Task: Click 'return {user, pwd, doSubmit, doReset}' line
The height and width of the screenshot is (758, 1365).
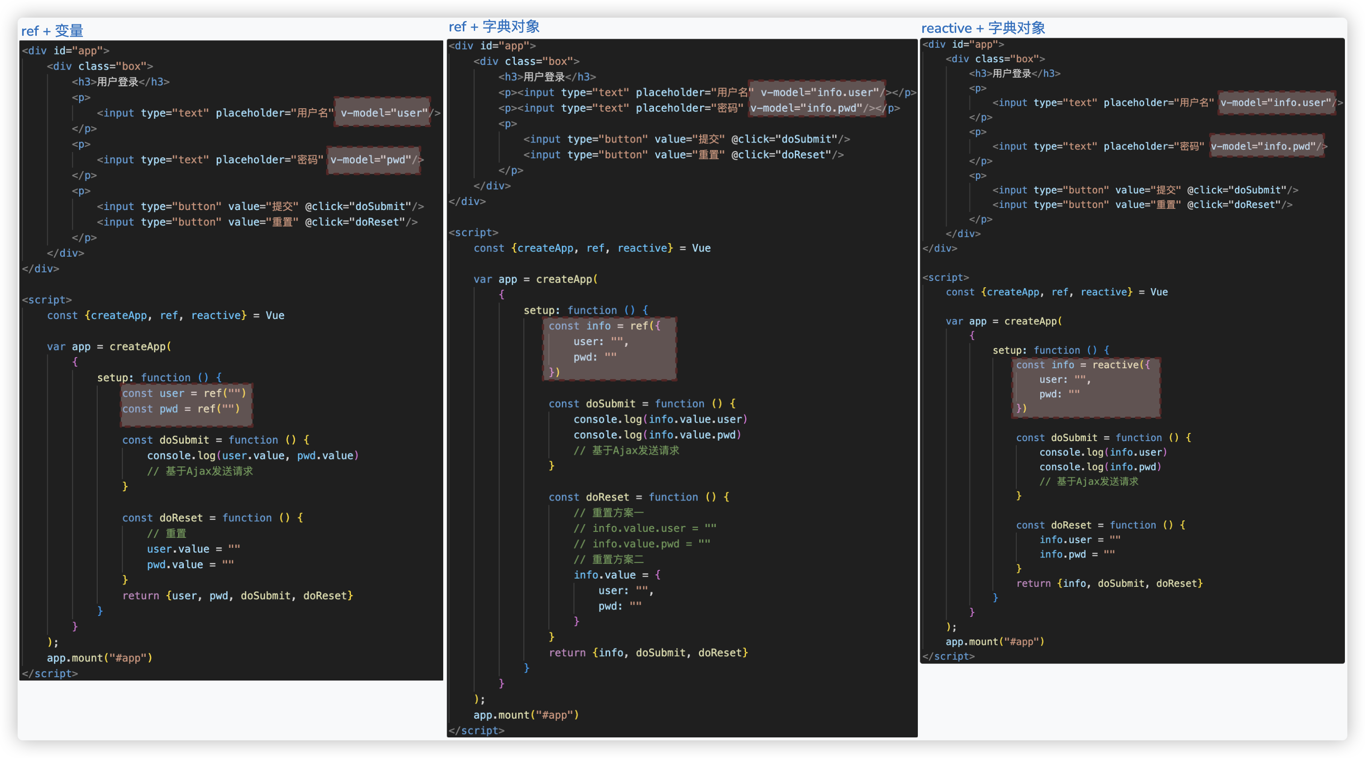Action: (237, 595)
